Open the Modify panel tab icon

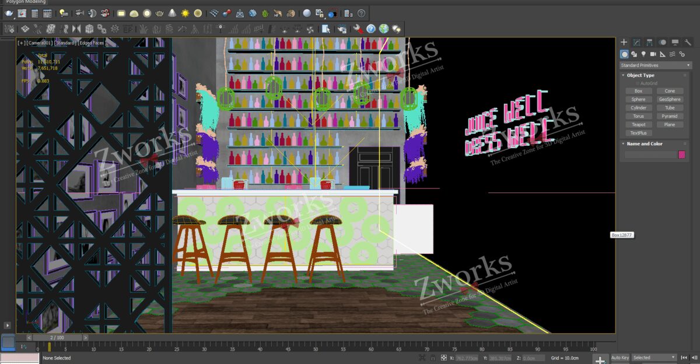point(636,42)
